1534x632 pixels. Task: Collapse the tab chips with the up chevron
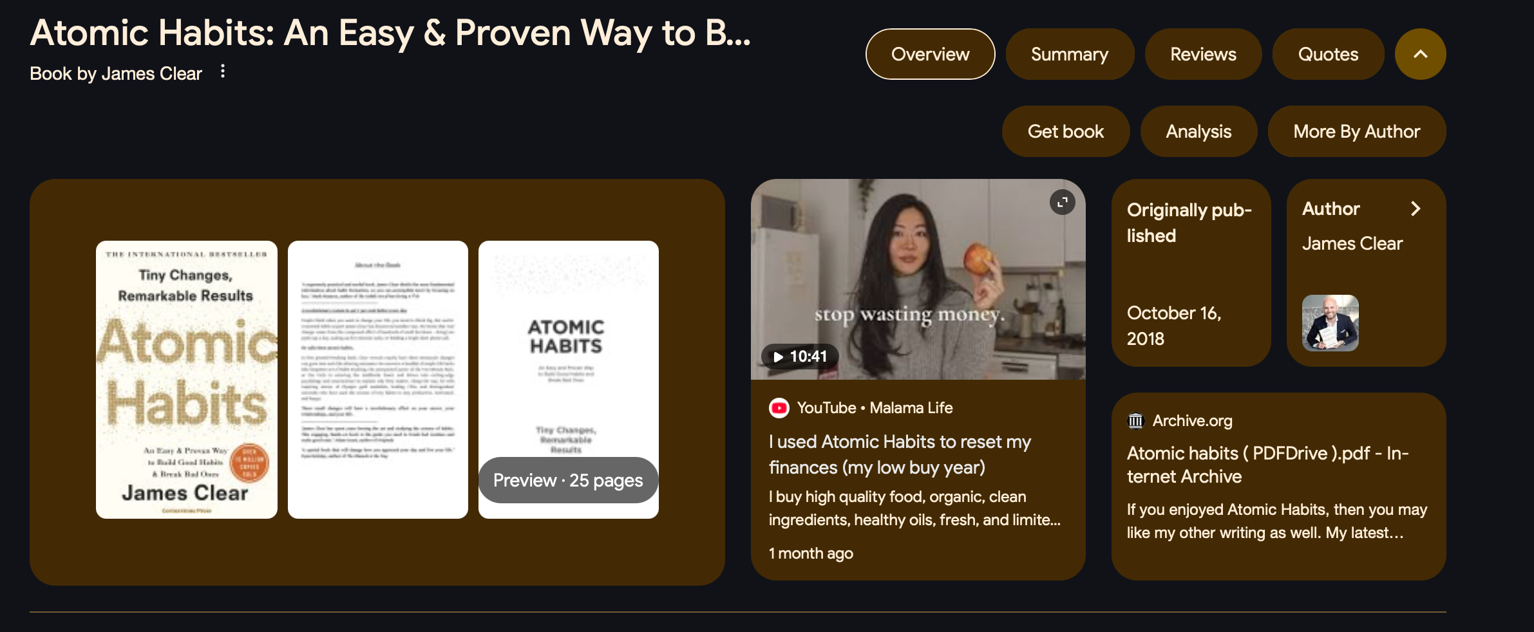[x=1420, y=54]
